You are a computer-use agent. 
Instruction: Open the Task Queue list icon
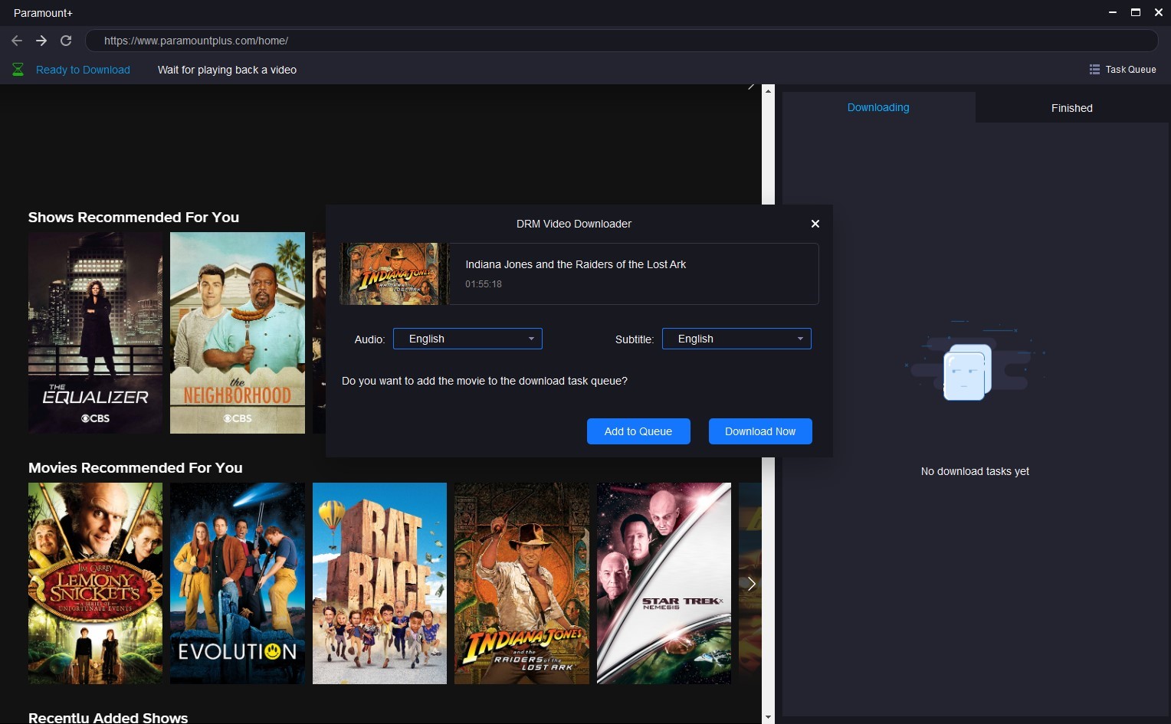[1094, 70]
